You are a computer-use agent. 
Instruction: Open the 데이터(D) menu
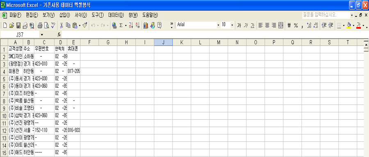point(116,16)
